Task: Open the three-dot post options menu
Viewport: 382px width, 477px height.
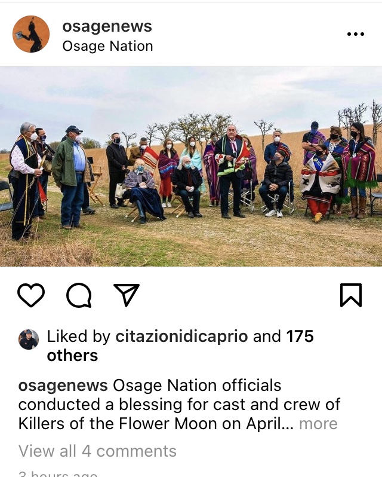Action: pos(356,33)
